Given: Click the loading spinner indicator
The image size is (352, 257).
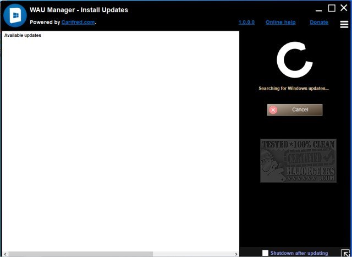Looking at the screenshot, I should coord(295,60).
